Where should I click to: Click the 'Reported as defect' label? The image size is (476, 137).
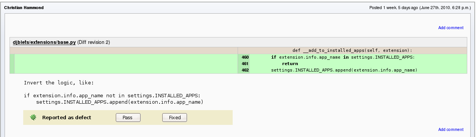tap(67, 118)
